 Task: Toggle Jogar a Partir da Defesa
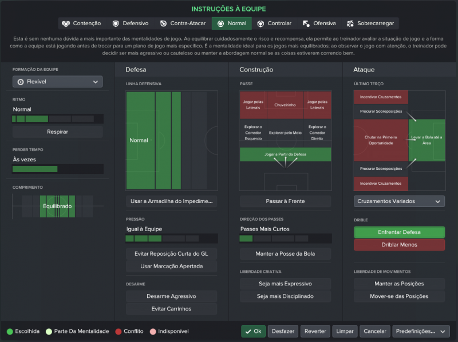285,154
